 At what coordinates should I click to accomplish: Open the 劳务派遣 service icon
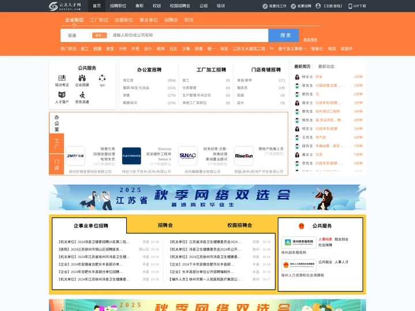click(82, 94)
